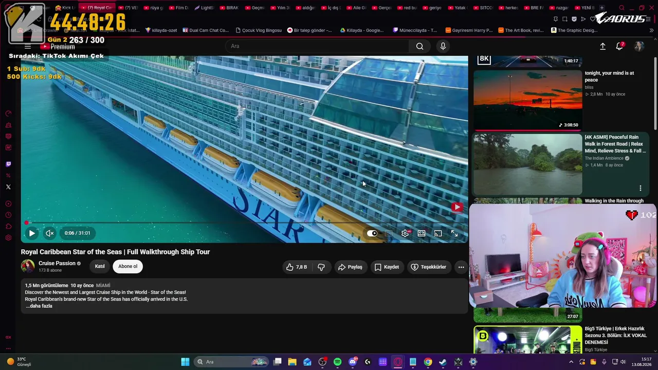Switch to theater mode view
Image resolution: width=658 pixels, height=370 pixels.
coord(422,233)
